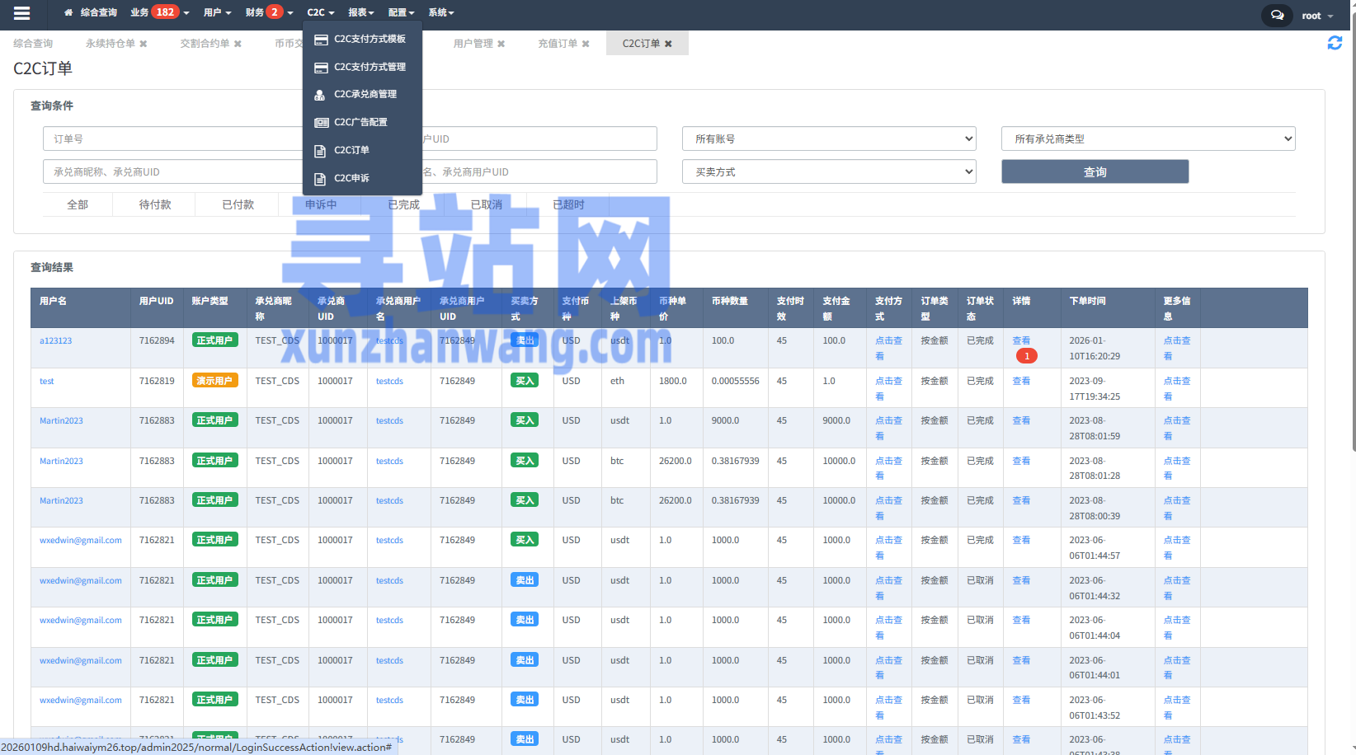The image size is (1356, 755).
Task: Choose C2C申诉 in the dropdown menu
Action: coord(351,178)
